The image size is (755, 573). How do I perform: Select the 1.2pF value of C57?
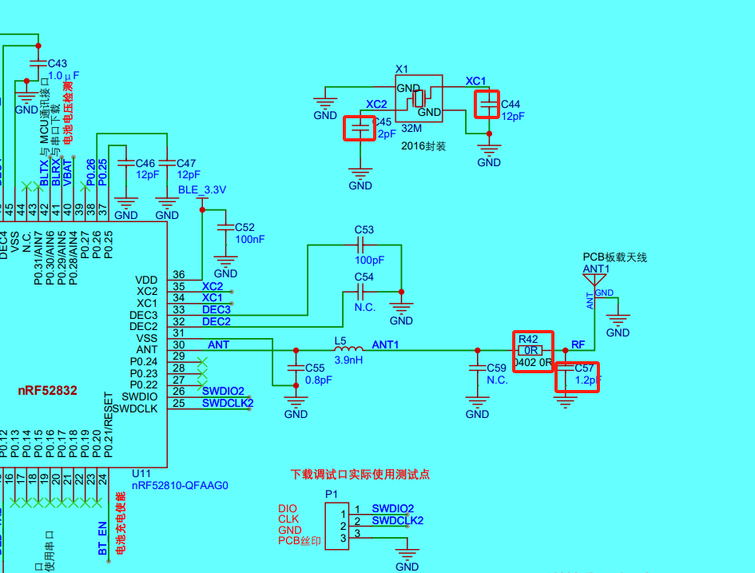coord(588,380)
